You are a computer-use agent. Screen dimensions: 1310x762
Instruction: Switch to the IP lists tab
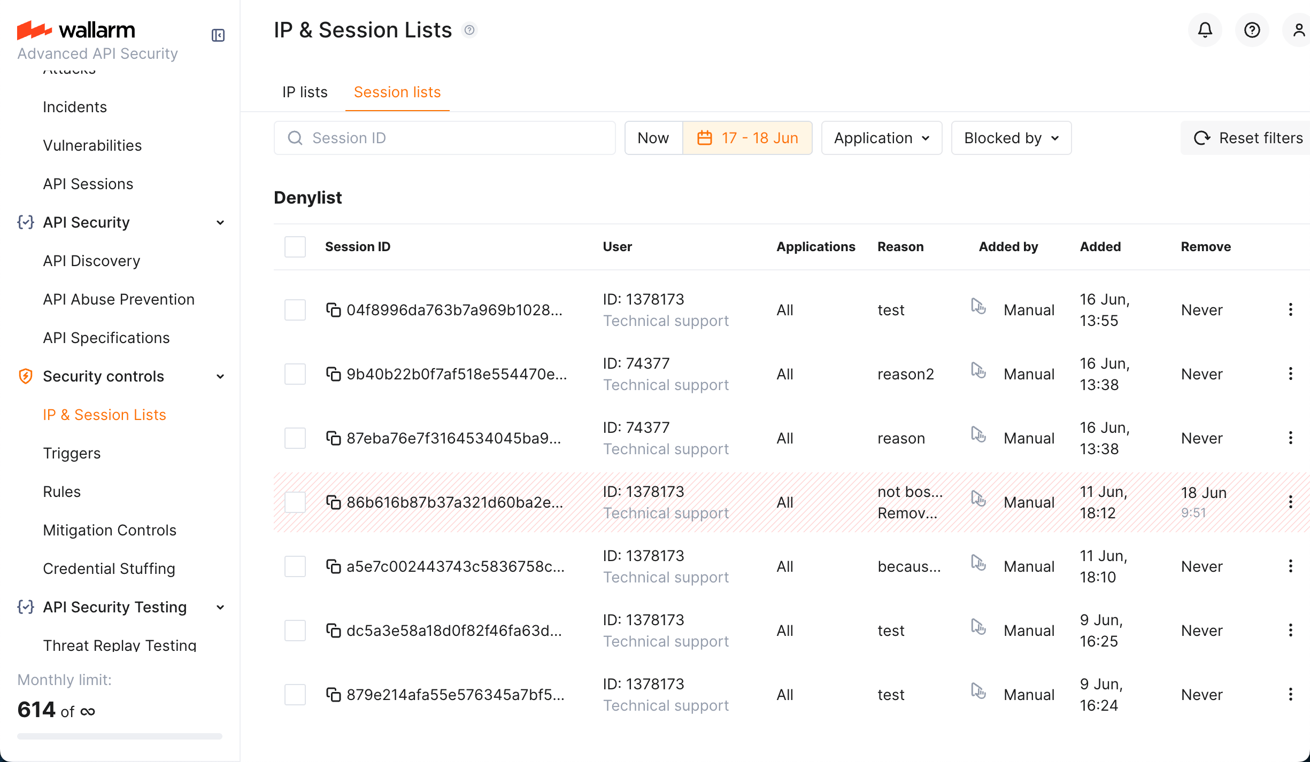click(x=304, y=92)
